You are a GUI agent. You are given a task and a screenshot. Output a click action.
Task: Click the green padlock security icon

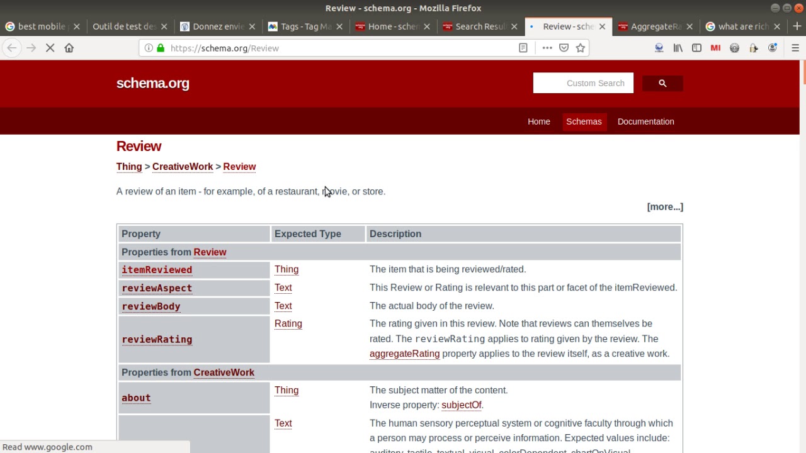(161, 48)
